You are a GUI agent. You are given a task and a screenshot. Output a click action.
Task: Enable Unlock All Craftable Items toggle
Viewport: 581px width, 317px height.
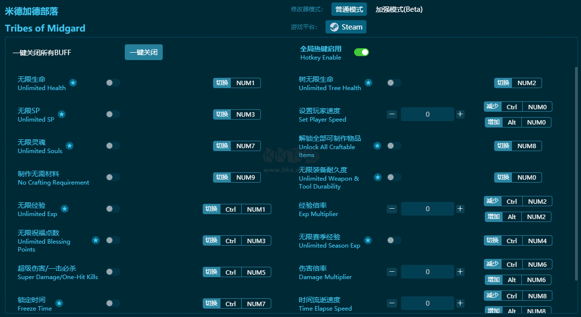[394, 146]
